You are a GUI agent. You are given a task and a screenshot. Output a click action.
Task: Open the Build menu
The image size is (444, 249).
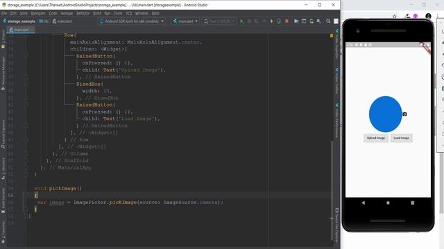coord(97,13)
